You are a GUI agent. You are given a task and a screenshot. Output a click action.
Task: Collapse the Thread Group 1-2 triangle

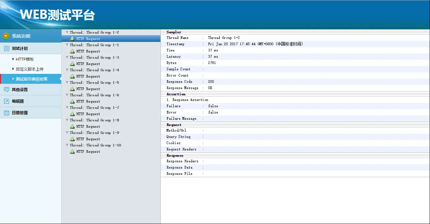tap(67, 32)
